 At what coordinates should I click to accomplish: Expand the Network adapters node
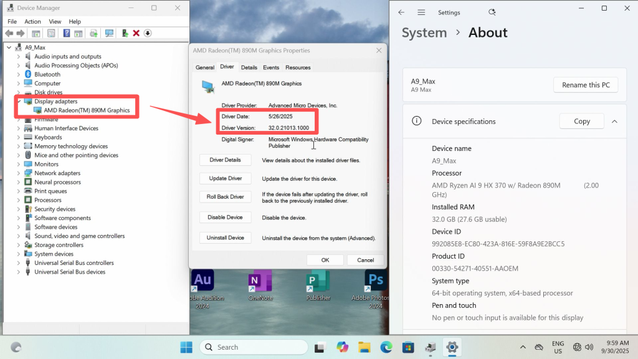pyautogui.click(x=19, y=173)
